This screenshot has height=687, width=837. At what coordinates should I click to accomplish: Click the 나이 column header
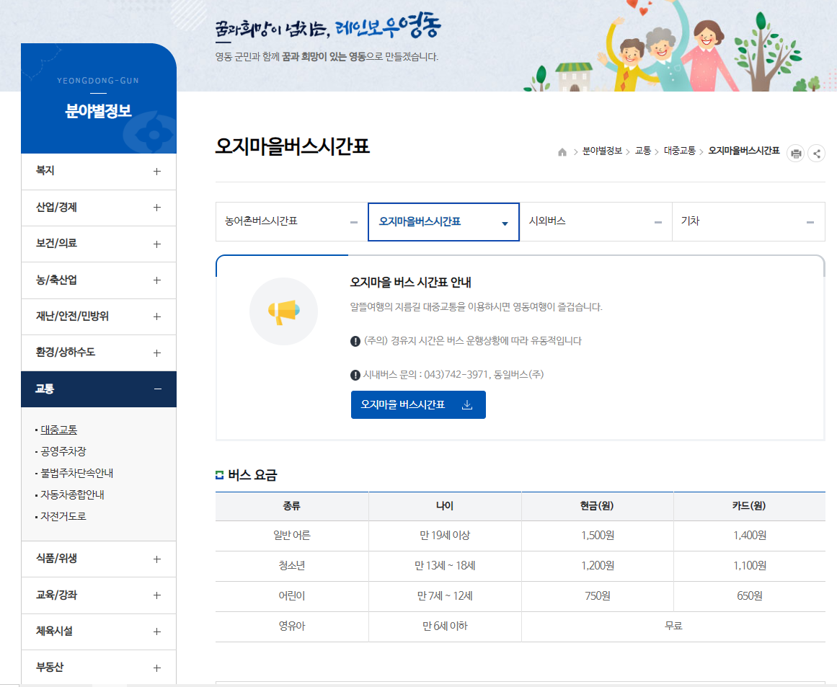[x=445, y=506]
